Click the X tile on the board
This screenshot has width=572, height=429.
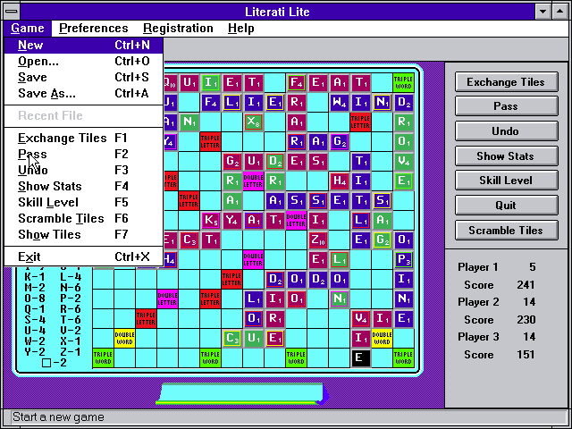(x=253, y=122)
